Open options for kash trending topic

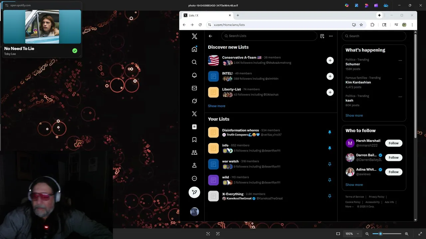point(400,97)
